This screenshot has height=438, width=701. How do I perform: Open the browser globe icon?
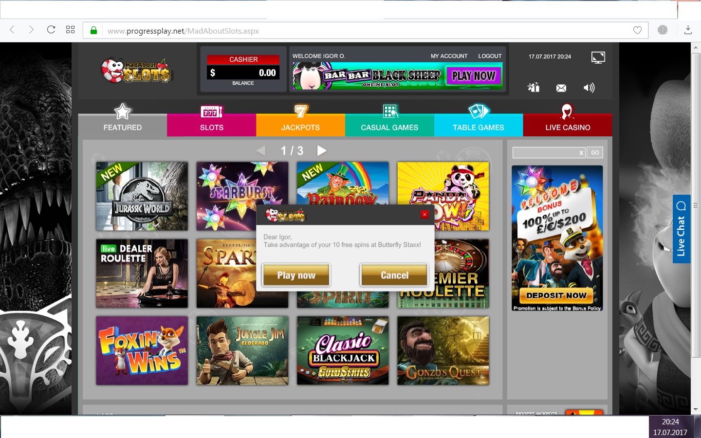click(x=663, y=30)
